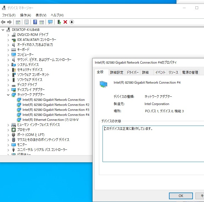Switch to the 詳細設定 tab
Image resolution: width=204 pixels, height=202 pixels.
point(117,72)
